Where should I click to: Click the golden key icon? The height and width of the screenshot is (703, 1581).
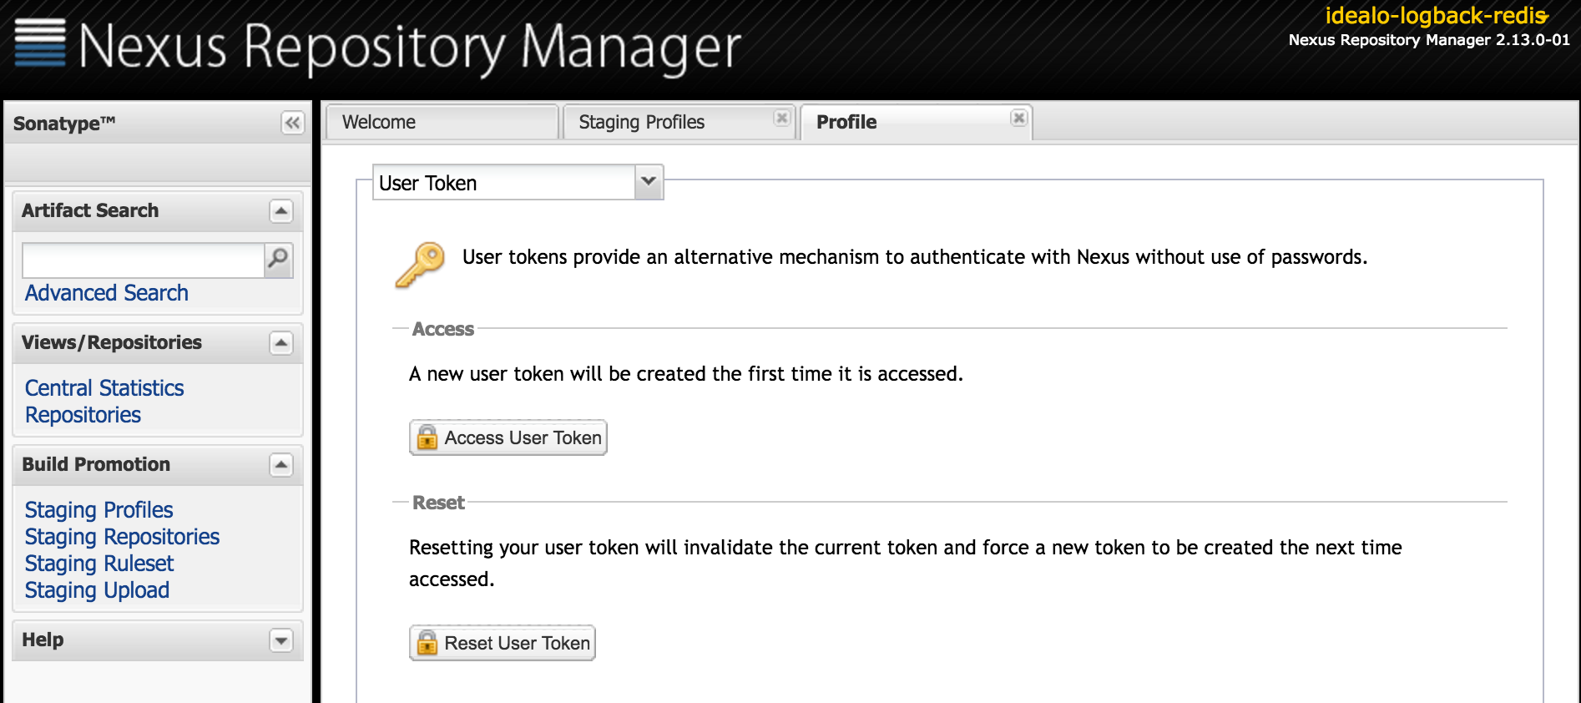click(420, 266)
